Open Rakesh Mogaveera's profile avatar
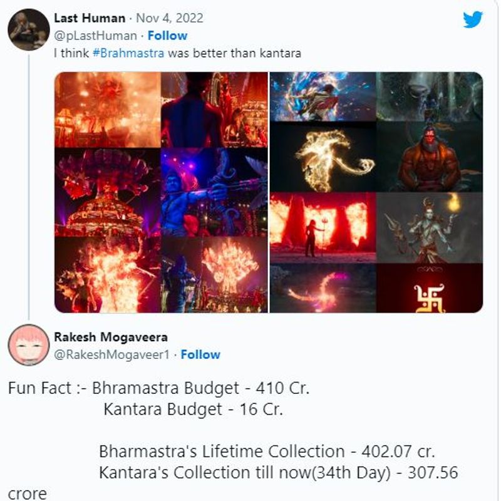 coord(28,345)
